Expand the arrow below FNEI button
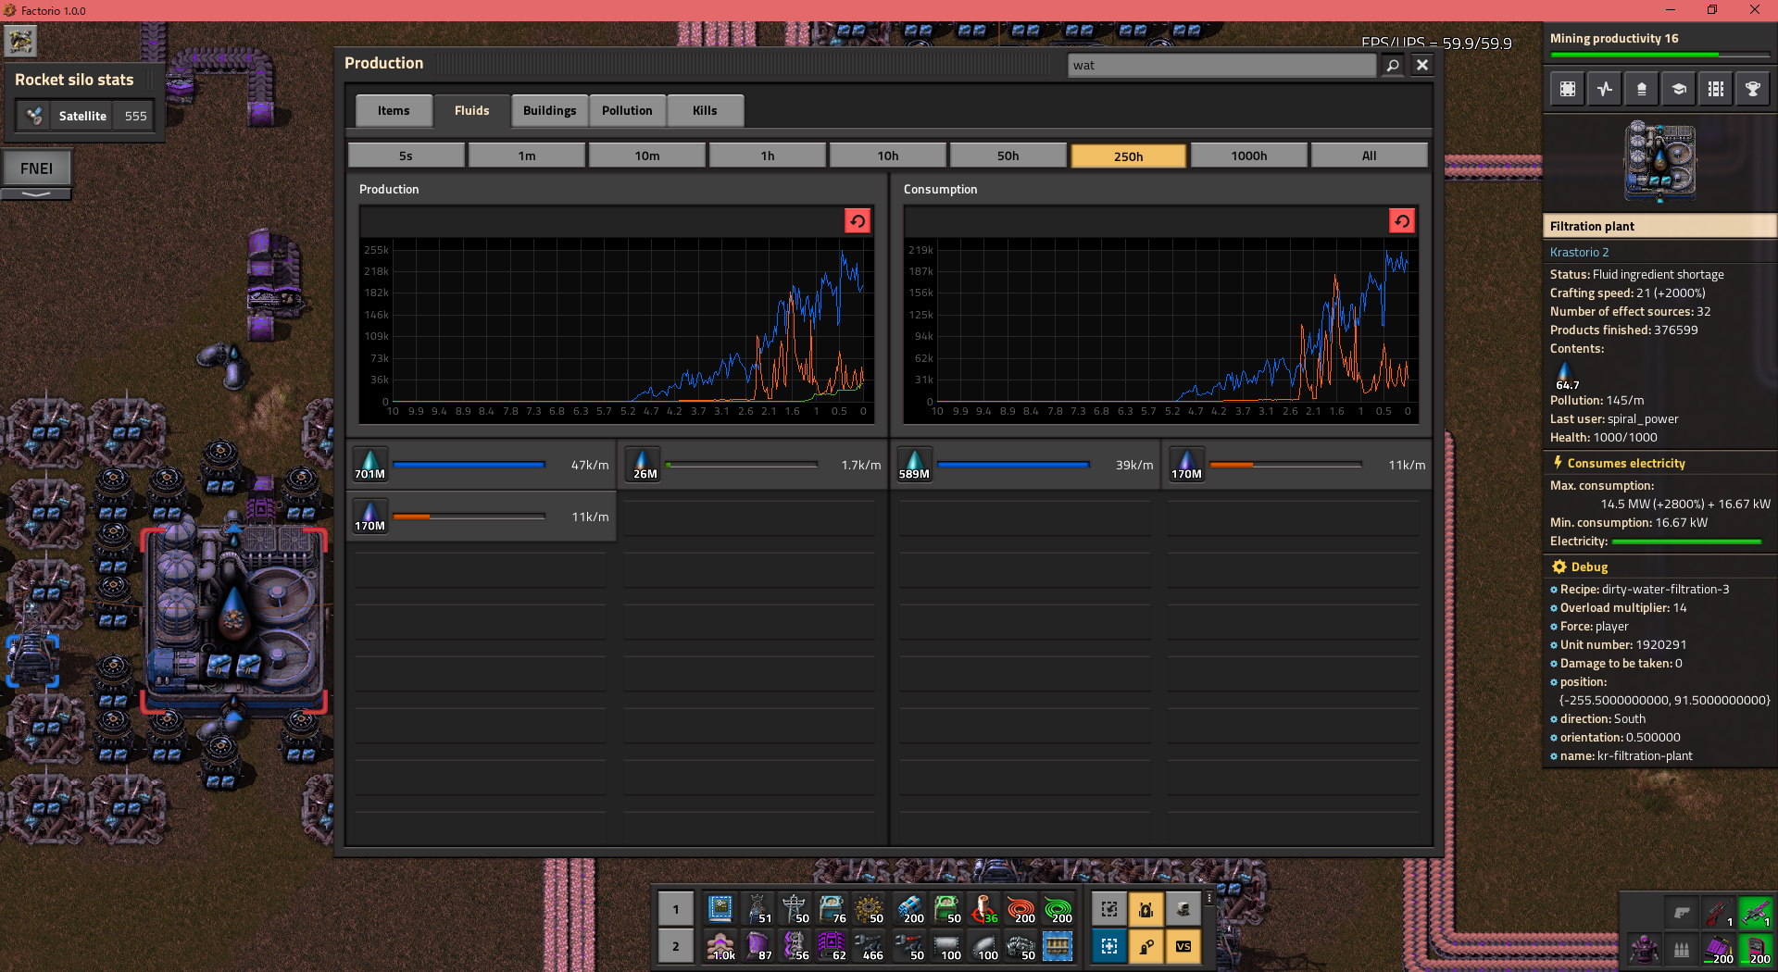 click(x=36, y=193)
